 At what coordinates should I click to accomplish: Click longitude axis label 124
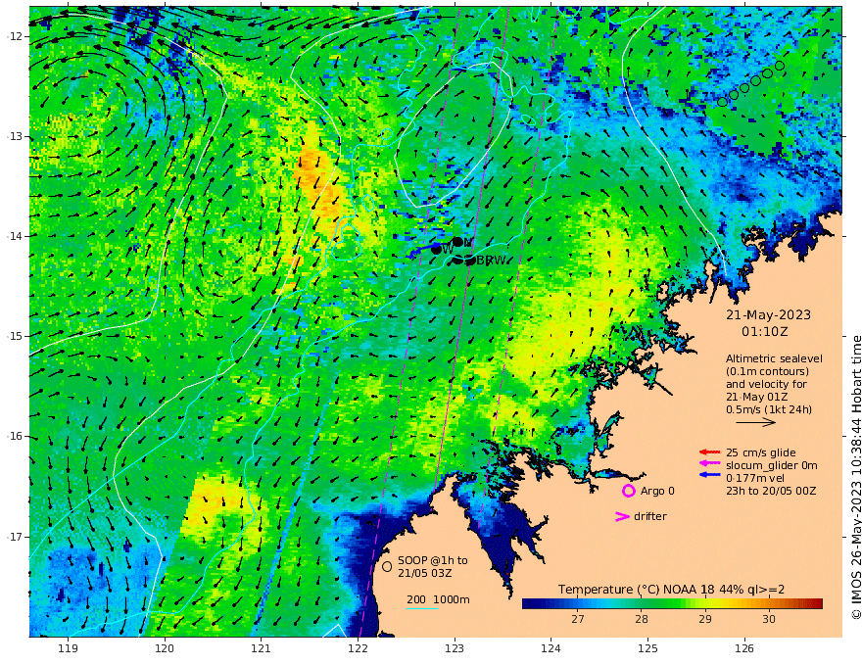pyautogui.click(x=551, y=648)
